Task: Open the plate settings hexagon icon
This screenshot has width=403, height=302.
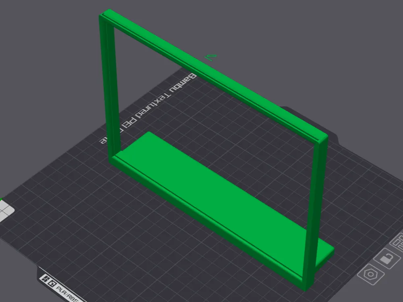Action: pos(371,274)
